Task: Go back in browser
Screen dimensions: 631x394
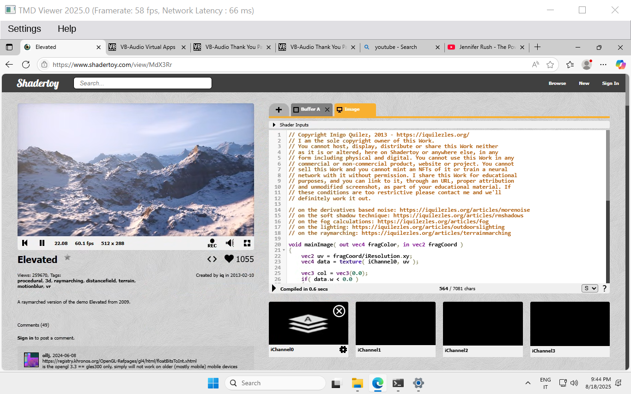Action: click(9, 65)
